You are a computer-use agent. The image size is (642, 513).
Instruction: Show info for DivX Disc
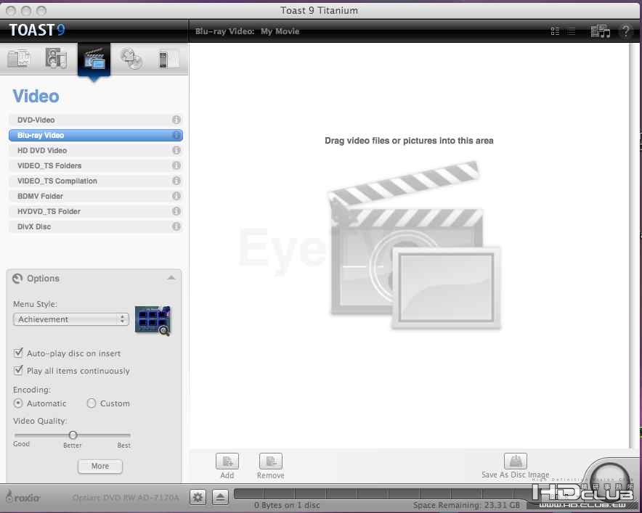point(176,226)
